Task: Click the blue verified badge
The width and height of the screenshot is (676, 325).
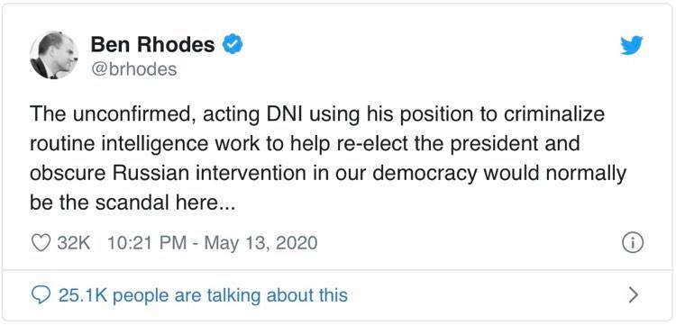Action: pos(233,44)
